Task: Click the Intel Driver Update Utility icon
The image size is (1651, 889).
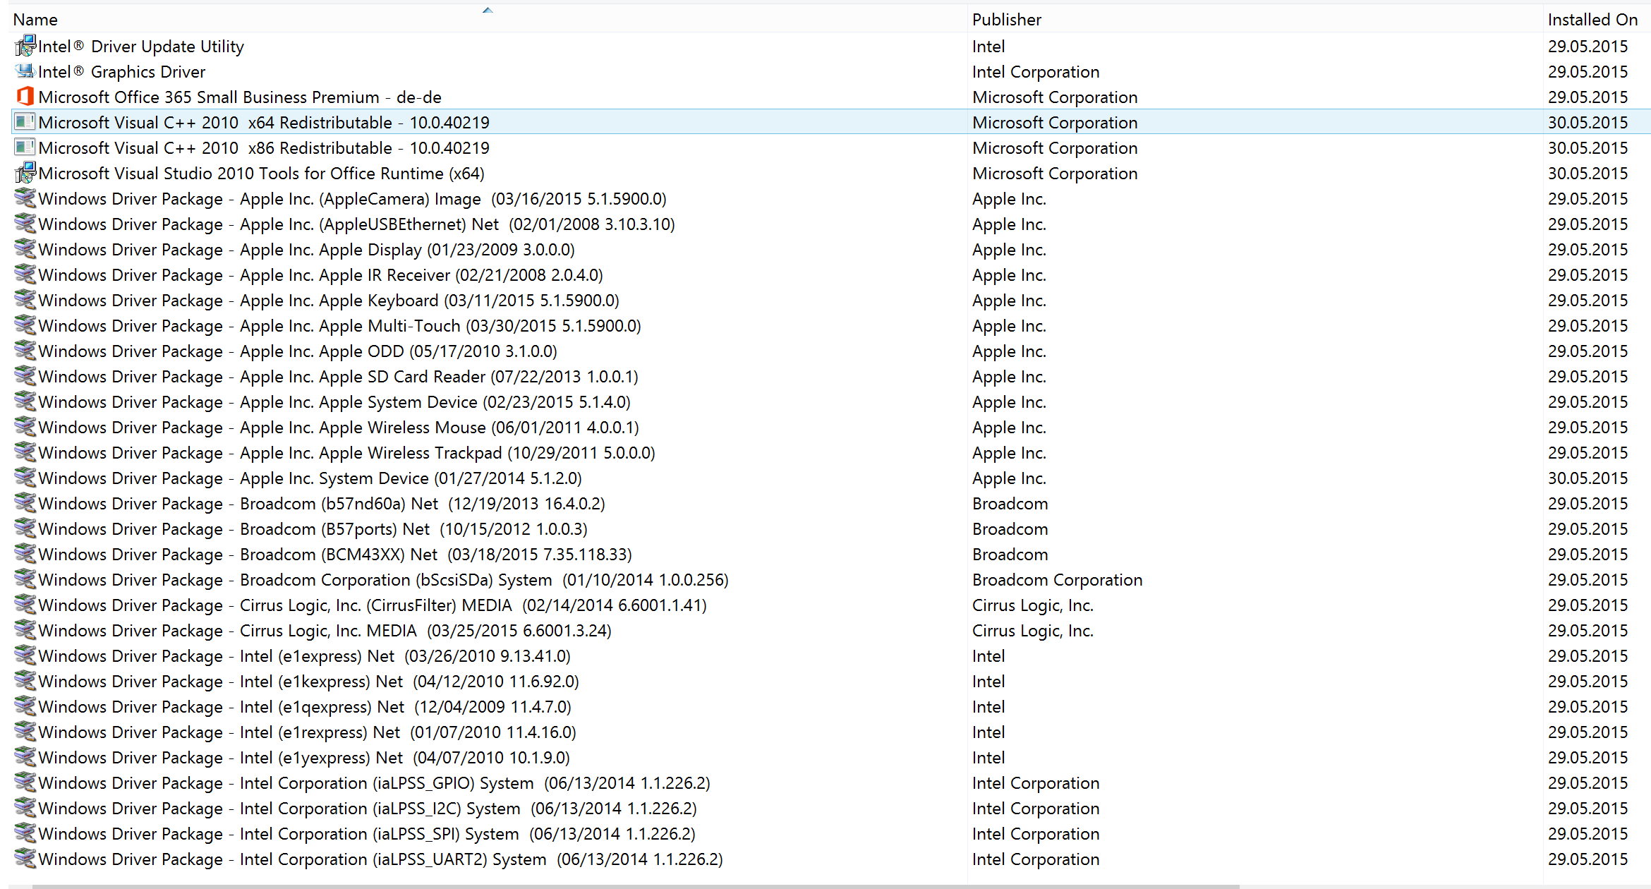Action: pos(25,47)
